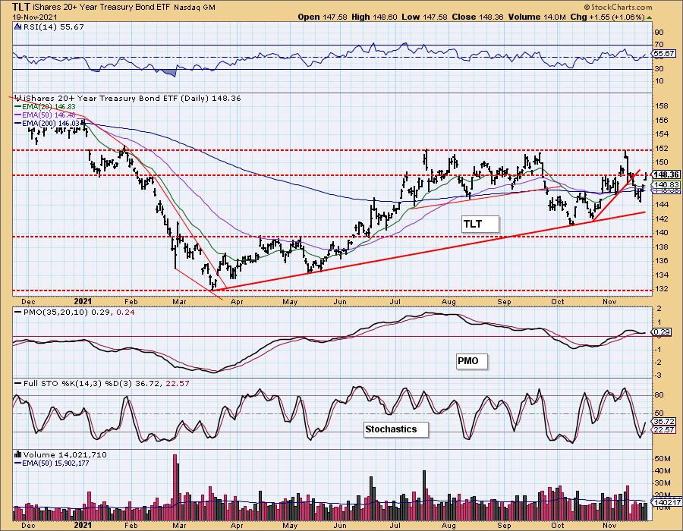Click the Jul label on the price chart axis
683x531 pixels.
395,302
